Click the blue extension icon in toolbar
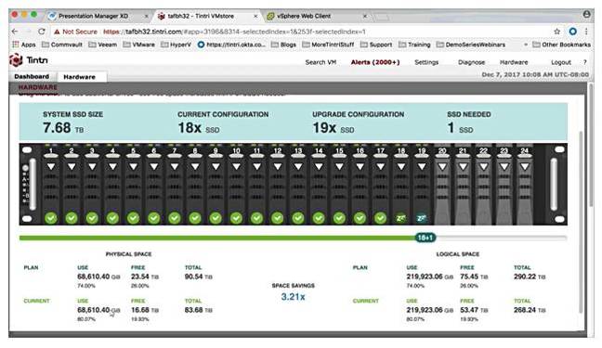Screen dimensions: 602x348 (572, 32)
